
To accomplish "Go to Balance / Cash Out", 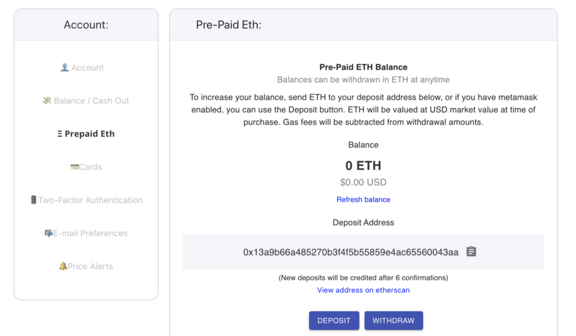I will pyautogui.click(x=91, y=101).
